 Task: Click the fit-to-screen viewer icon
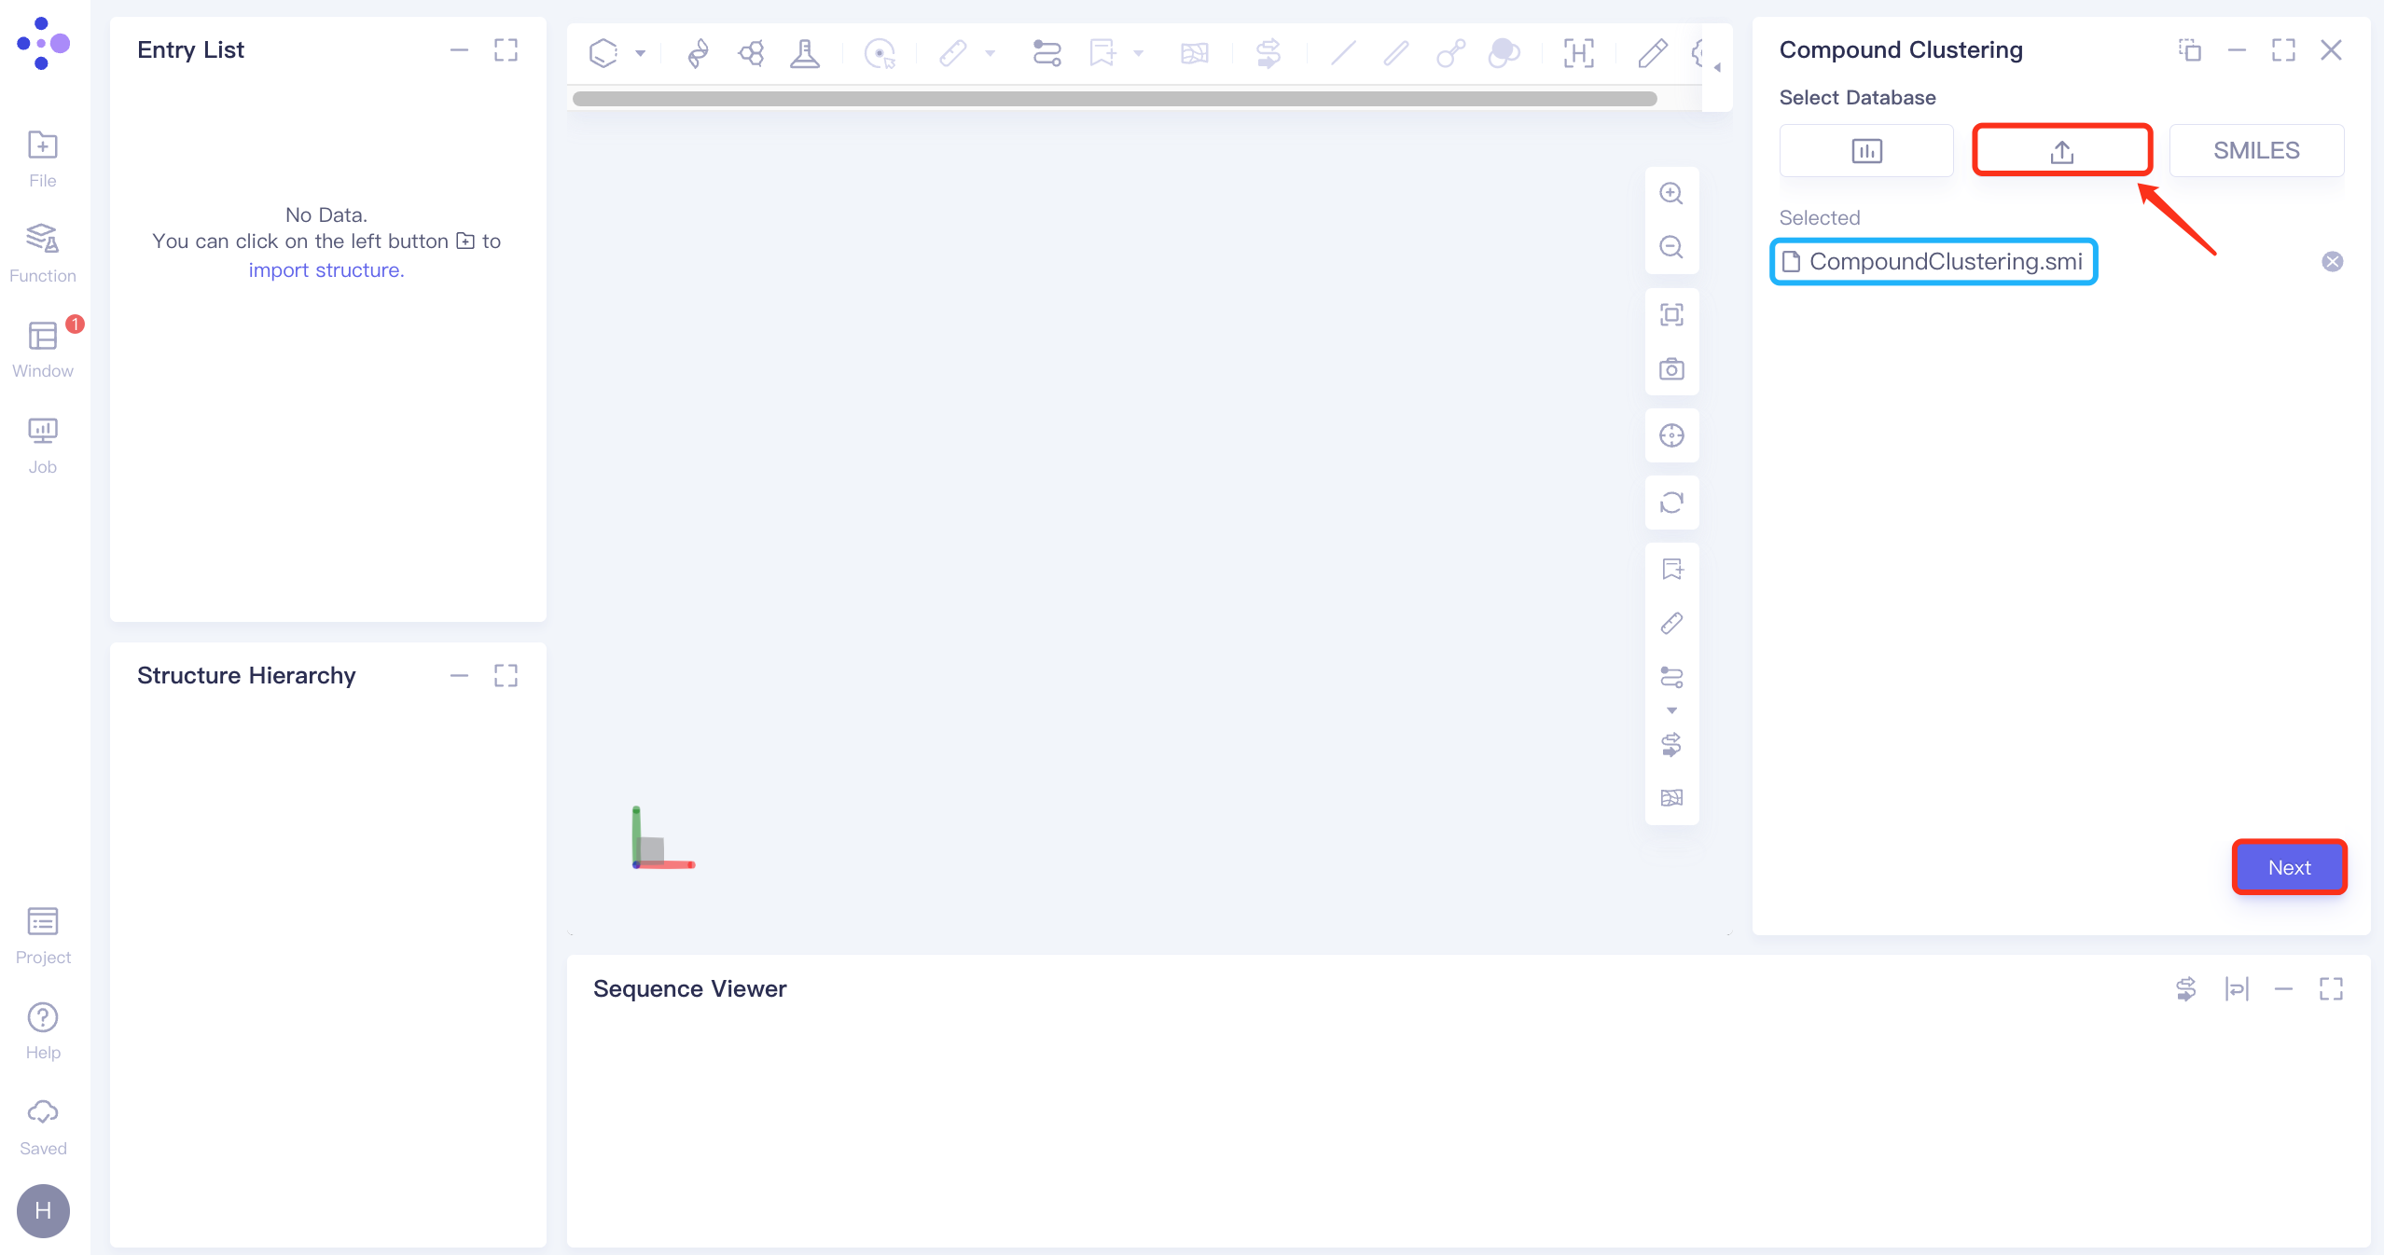coord(1671,314)
